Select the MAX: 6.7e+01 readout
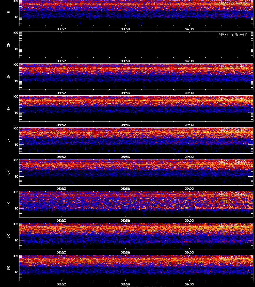Image resolution: width=255 pixels, height=287 pixels. coord(233,258)
